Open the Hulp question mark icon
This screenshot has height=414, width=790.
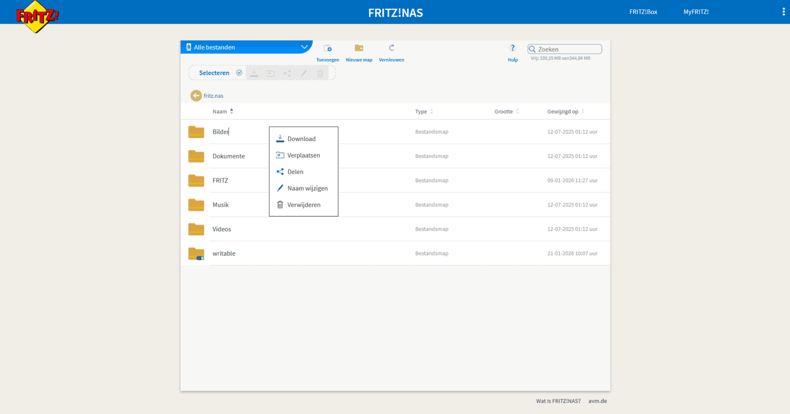point(513,48)
